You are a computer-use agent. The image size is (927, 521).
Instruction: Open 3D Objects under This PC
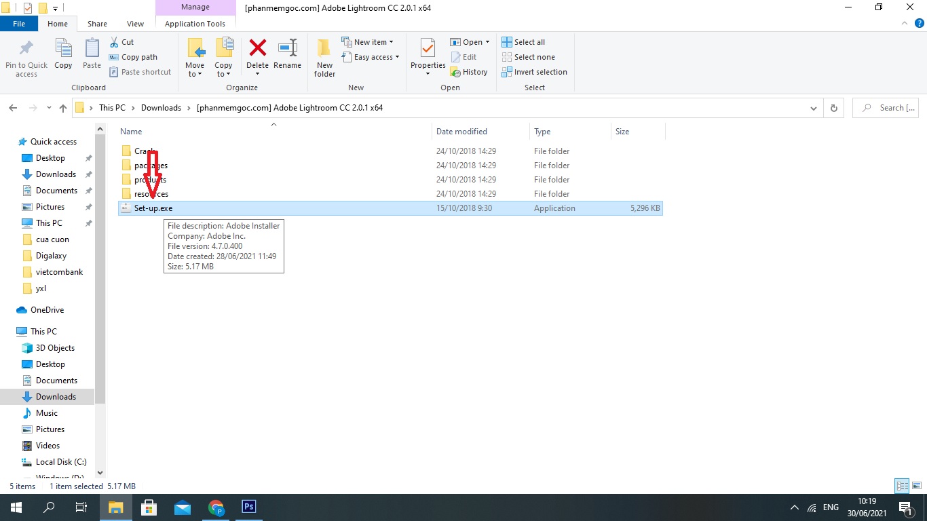coord(55,348)
